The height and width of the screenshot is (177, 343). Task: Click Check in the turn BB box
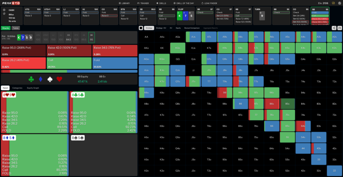tap(281, 12)
